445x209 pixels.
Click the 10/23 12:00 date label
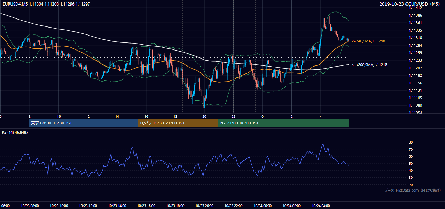click(88, 206)
